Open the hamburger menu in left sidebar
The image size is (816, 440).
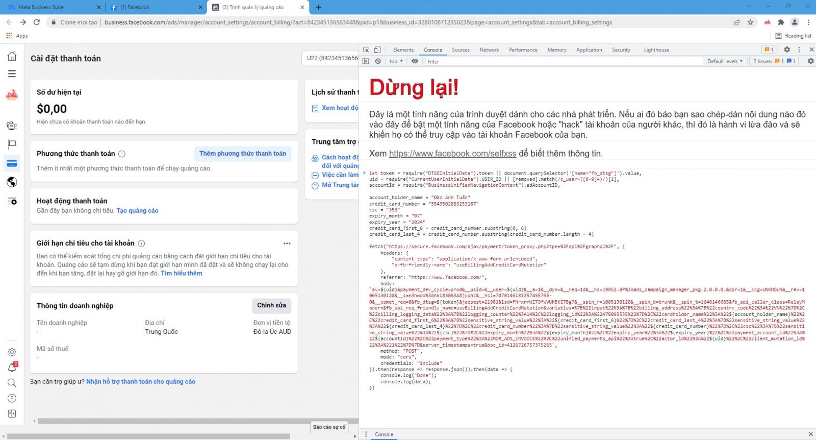point(12,74)
